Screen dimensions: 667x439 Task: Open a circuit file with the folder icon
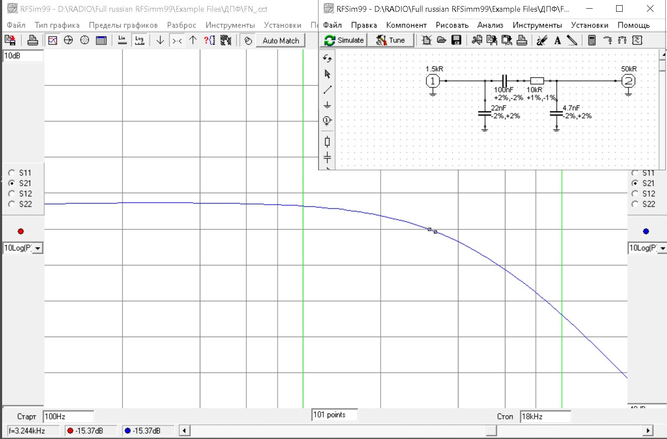coord(441,40)
